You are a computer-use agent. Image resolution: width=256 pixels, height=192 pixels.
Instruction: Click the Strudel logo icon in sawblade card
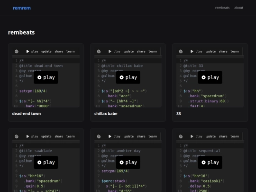click(x=17, y=137)
